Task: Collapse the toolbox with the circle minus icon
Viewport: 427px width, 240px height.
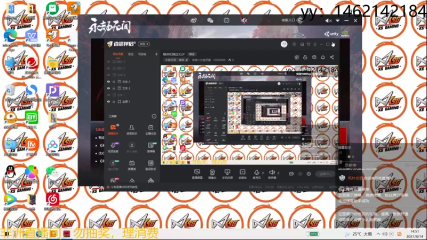Action: tap(154, 116)
